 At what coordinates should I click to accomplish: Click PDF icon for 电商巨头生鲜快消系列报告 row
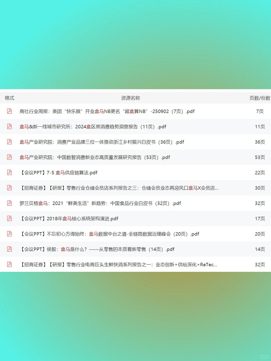pos(10,264)
